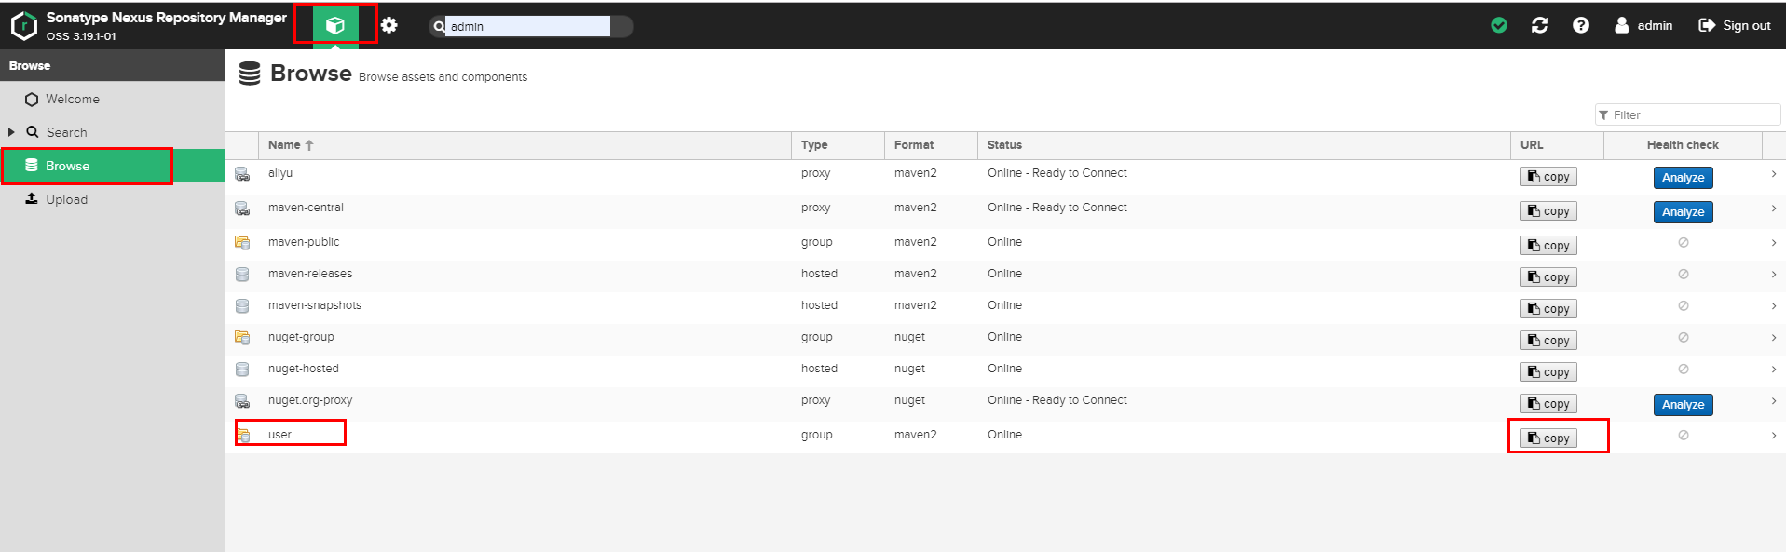
Task: Expand user row chevron arrow
Action: pos(1774,436)
